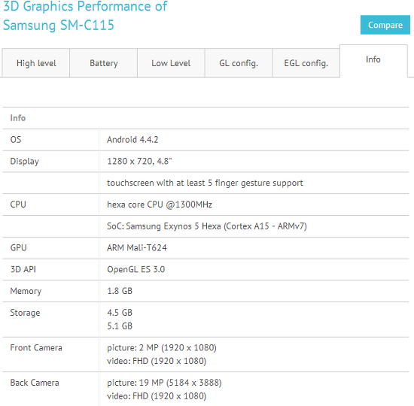Open the Battery tab
Image resolution: width=414 pixels, height=406 pixels.
pyautogui.click(x=104, y=63)
